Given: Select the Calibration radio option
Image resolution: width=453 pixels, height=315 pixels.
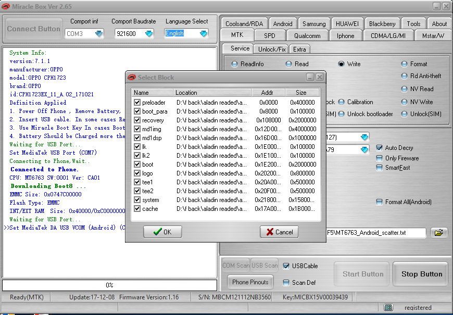Looking at the screenshot, I should pos(341,102).
